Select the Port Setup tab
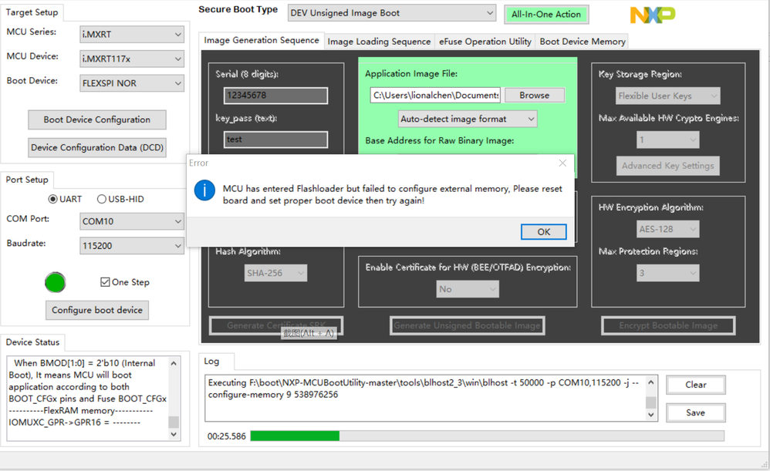 [x=27, y=180]
